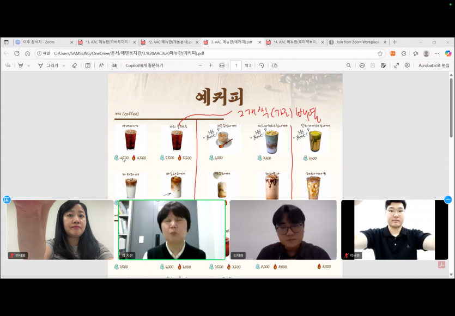Click the zoom out minus button
The width and height of the screenshot is (455, 316).
click(x=200, y=65)
